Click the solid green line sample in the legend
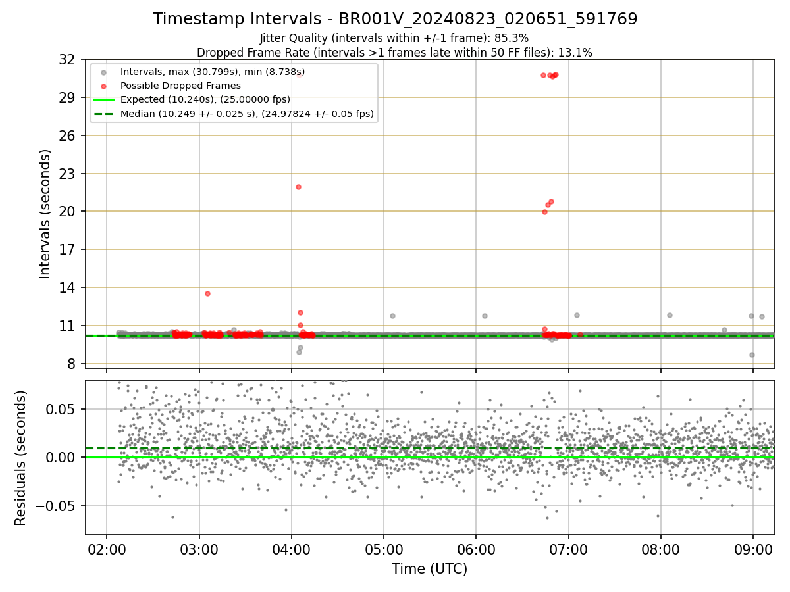 tap(103, 100)
